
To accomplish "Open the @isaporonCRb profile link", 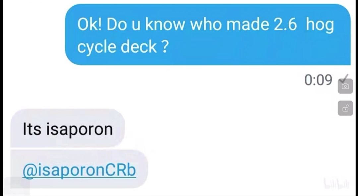I will click(x=79, y=171).
